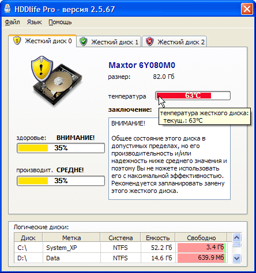Click the производит. 35% progress bar
This screenshot has width=256, height=273.
tap(61, 181)
